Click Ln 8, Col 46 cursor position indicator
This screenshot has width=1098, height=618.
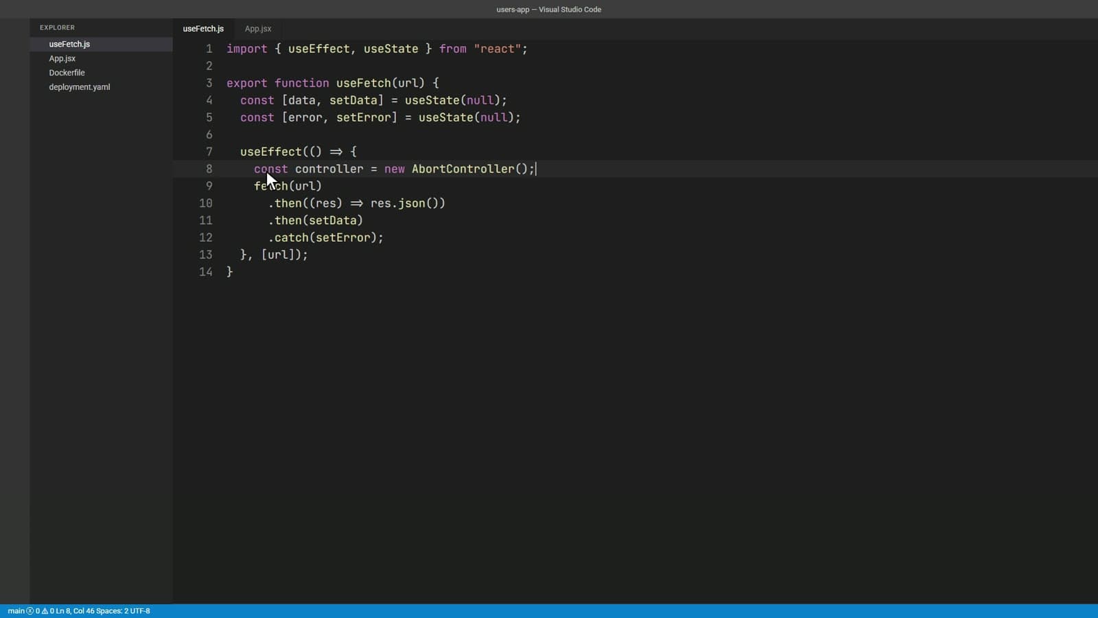75,611
